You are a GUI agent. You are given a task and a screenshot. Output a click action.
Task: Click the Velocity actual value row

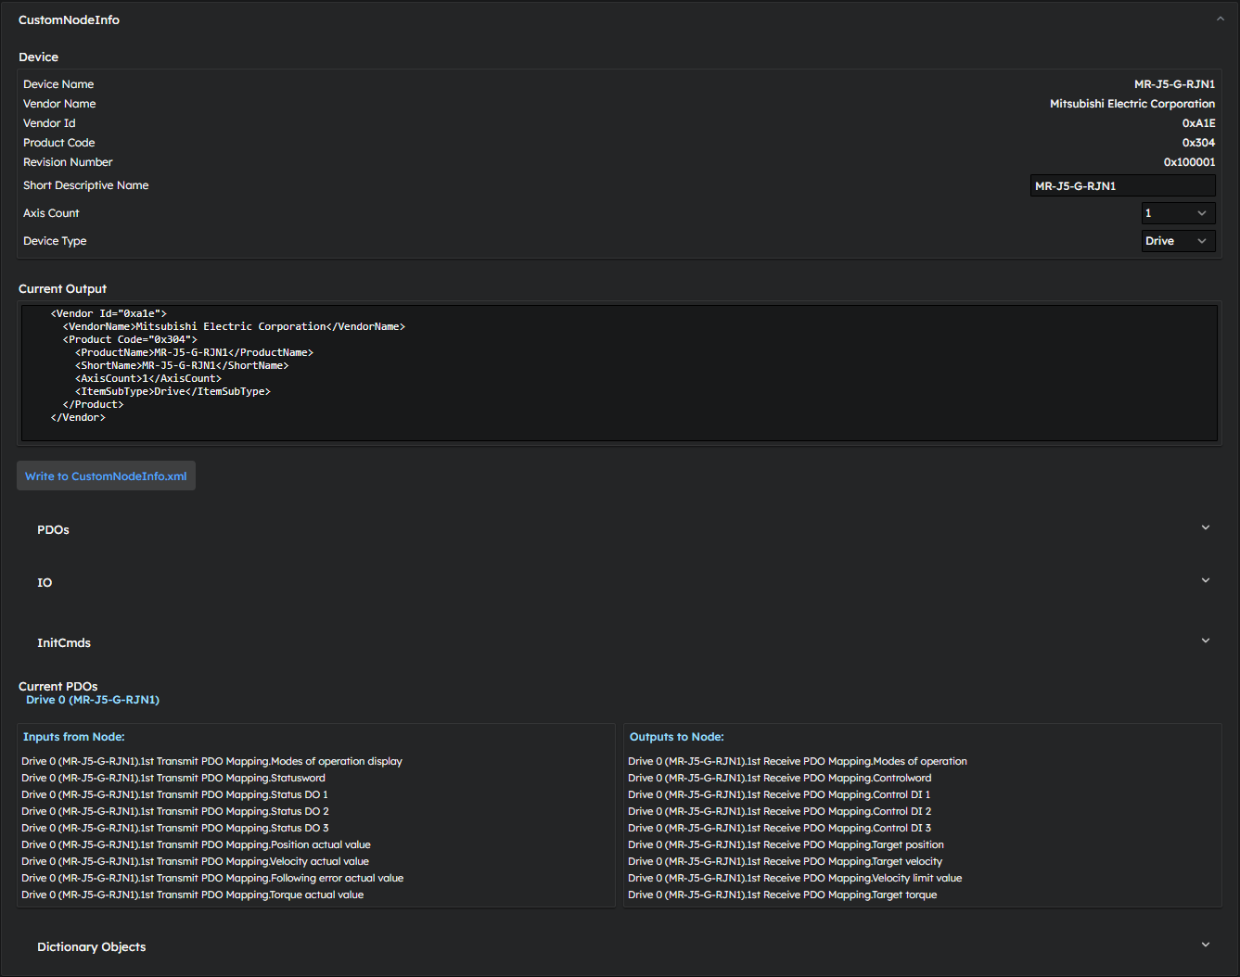click(x=195, y=861)
